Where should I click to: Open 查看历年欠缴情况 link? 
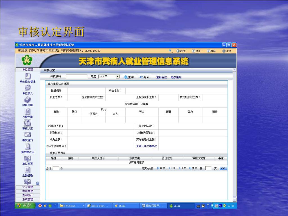coord(147,146)
